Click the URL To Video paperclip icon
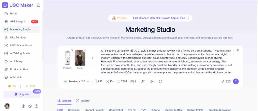Viewport: 258px width, 111px height. point(6,38)
